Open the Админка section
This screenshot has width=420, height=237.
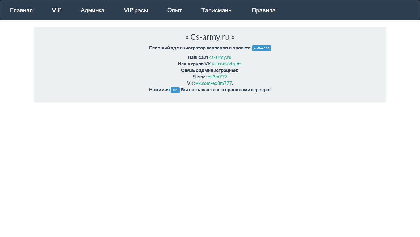pyautogui.click(x=93, y=10)
